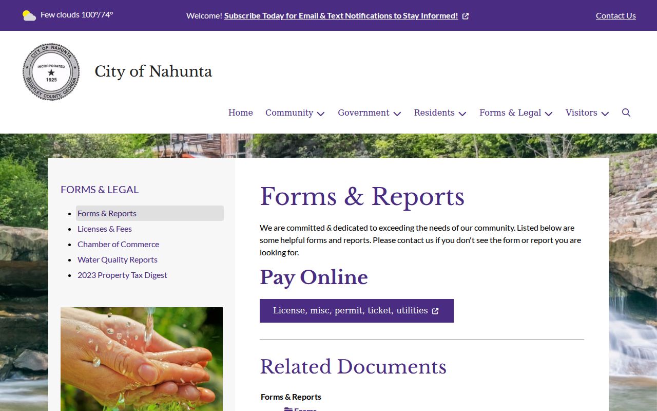This screenshot has height=411, width=657.
Task: Click the 'Forms & Reports' main page heading
Action: click(x=362, y=196)
